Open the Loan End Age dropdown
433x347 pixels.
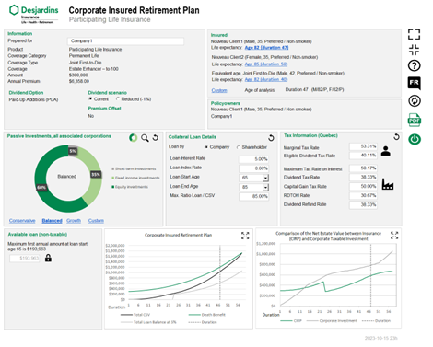coord(265,187)
